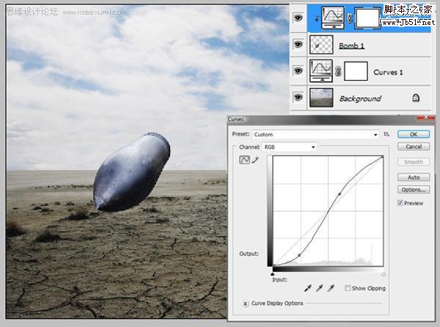Select the Curves 1 layer name
The image size is (440, 327).
coord(388,73)
